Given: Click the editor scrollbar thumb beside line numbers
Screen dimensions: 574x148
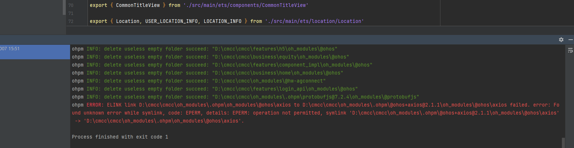Looking at the screenshot, I should 64,8.
